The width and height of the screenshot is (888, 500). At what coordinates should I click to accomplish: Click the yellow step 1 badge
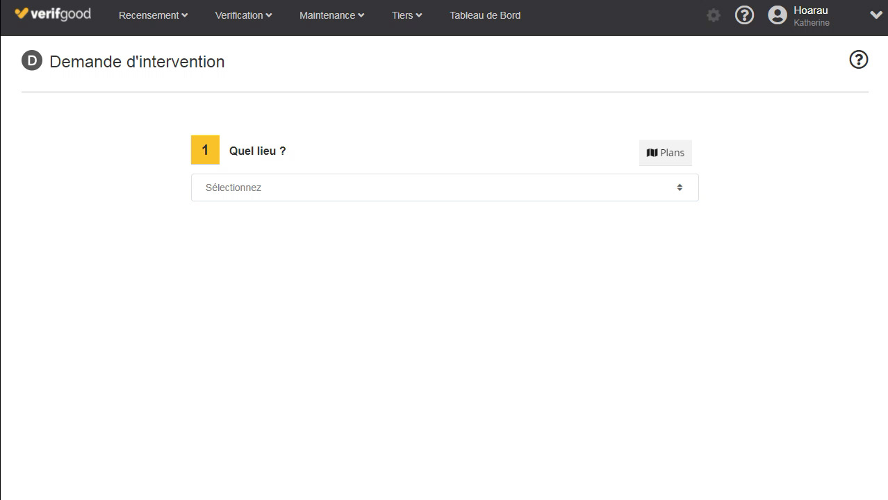(x=205, y=150)
